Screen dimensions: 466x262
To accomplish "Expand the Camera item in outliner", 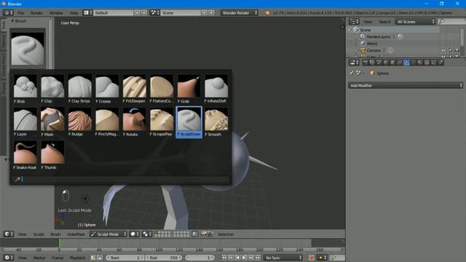I will point(356,50).
